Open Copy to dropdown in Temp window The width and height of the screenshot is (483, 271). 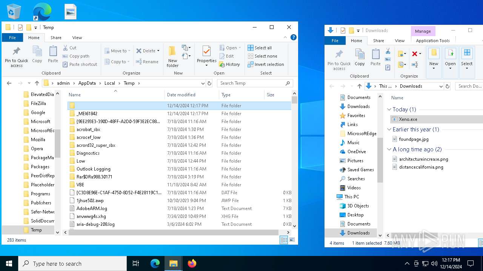click(117, 62)
